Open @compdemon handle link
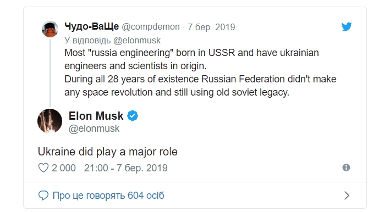390x212 pixels. pyautogui.click(x=151, y=26)
